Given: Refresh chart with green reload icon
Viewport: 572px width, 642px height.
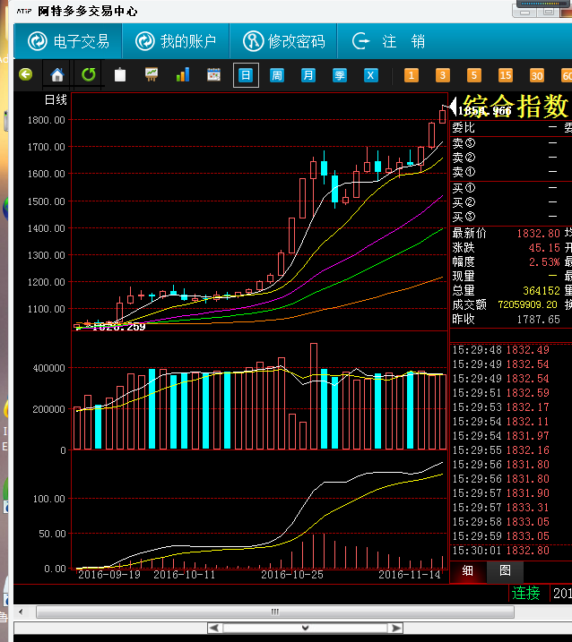Looking at the screenshot, I should coord(89,74).
